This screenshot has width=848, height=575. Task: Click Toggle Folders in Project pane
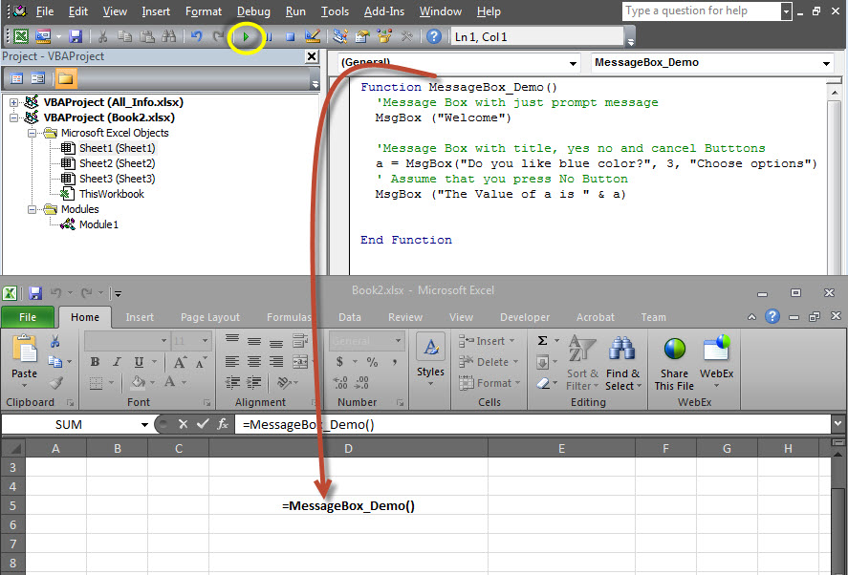tap(66, 78)
